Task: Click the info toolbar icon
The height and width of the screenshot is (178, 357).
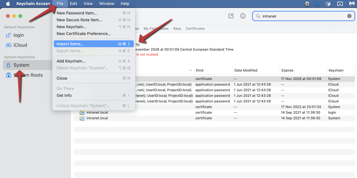Action: pos(243,16)
